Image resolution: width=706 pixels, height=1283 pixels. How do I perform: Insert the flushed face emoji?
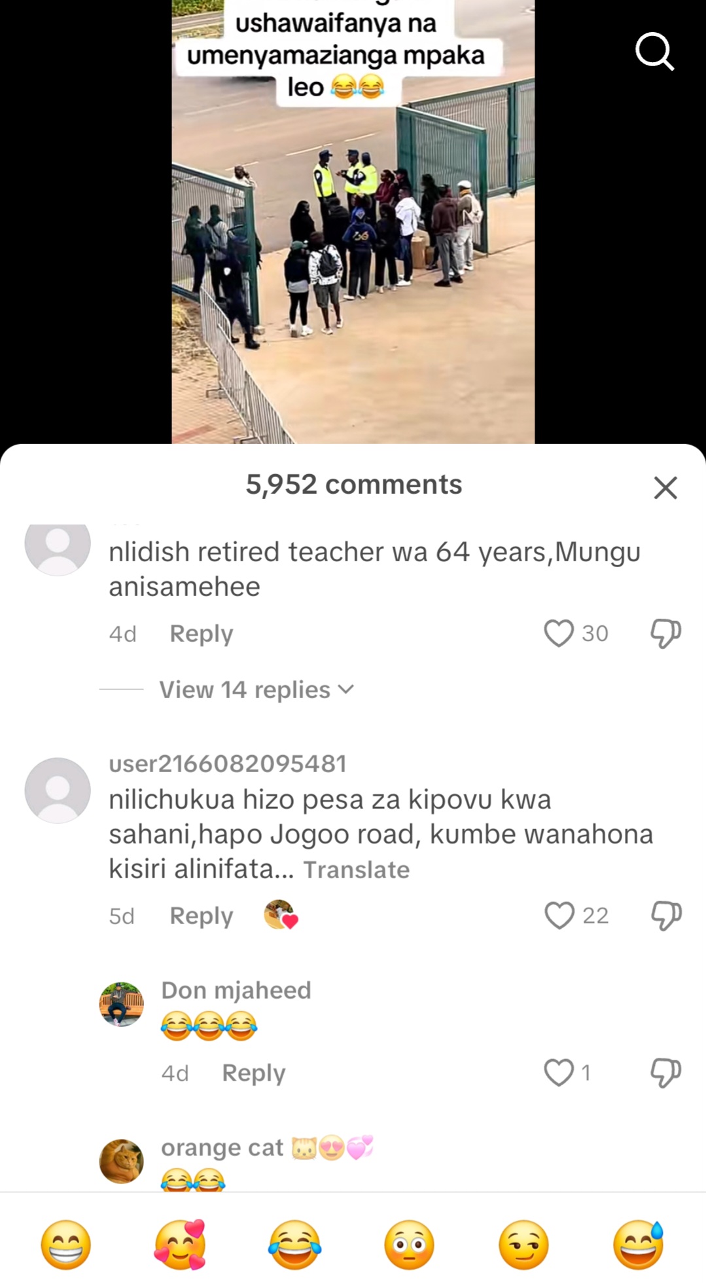click(x=410, y=1244)
